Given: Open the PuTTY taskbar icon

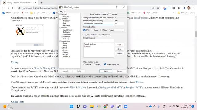Looking at the screenshot, I should [119, 107].
